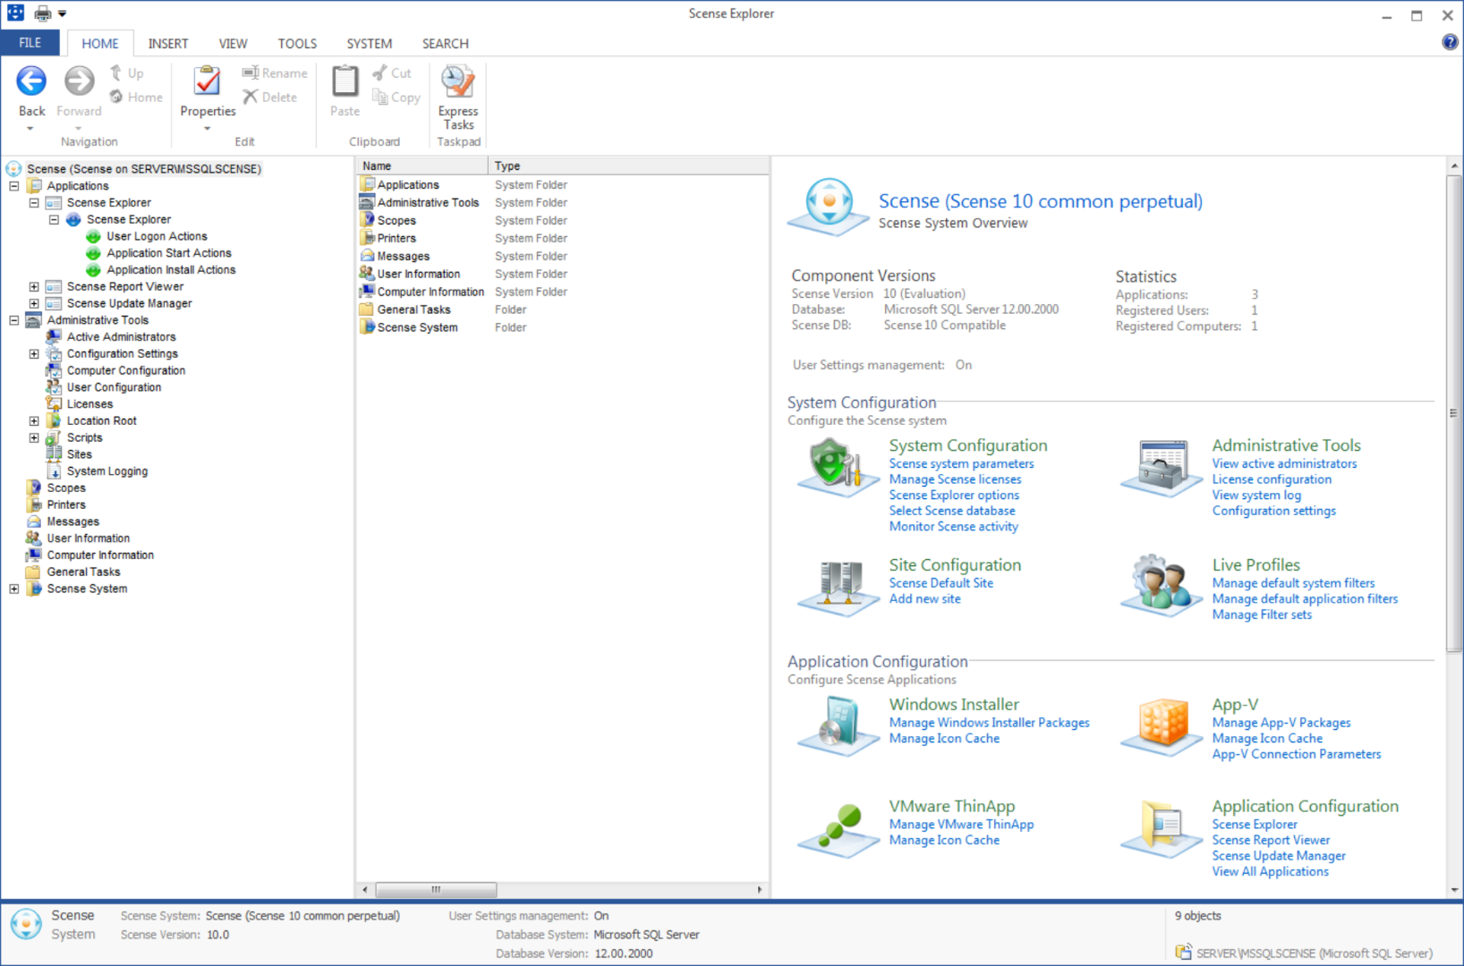Switch to the SYSTEM ribbon tab
Viewport: 1464px width, 966px height.
370,43
